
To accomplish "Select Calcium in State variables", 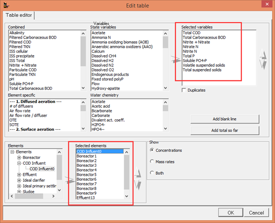I will point(98,52).
